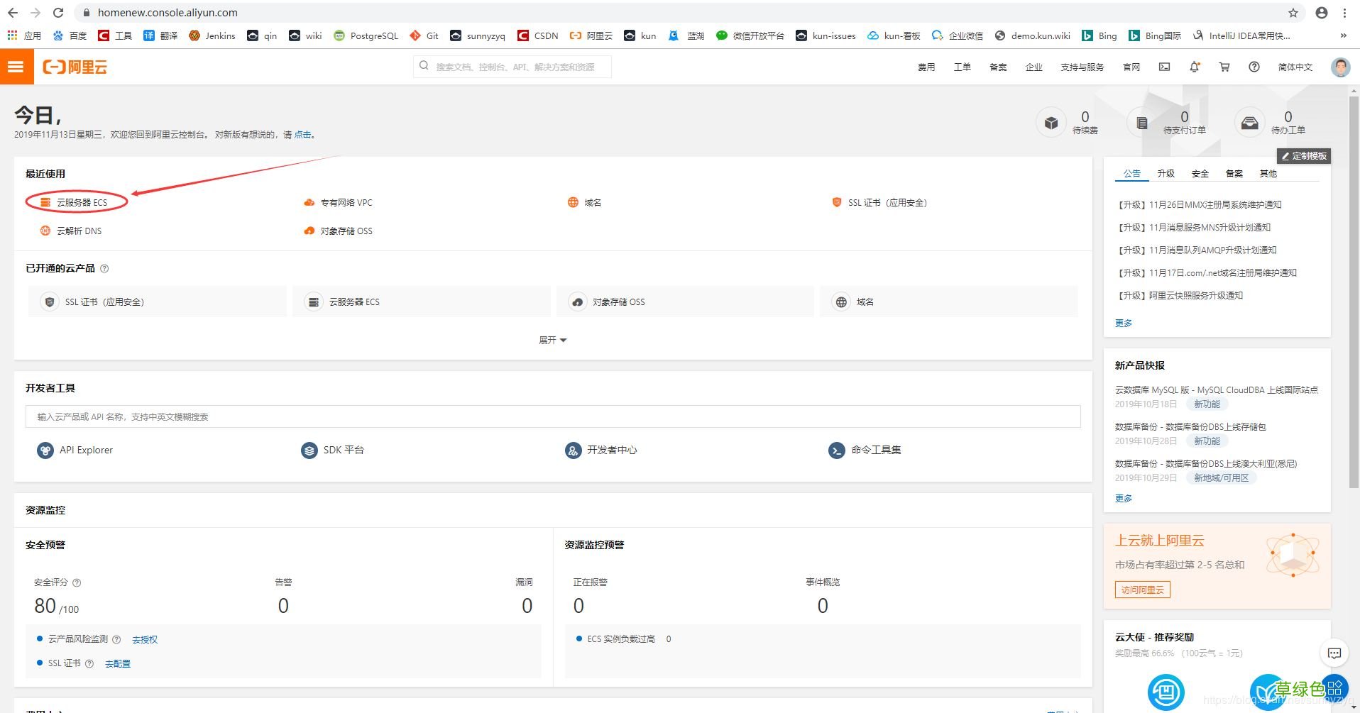Viewport: 1360px width, 713px height.
Task: Click help icon beside 安全评分
Action: pos(77,582)
